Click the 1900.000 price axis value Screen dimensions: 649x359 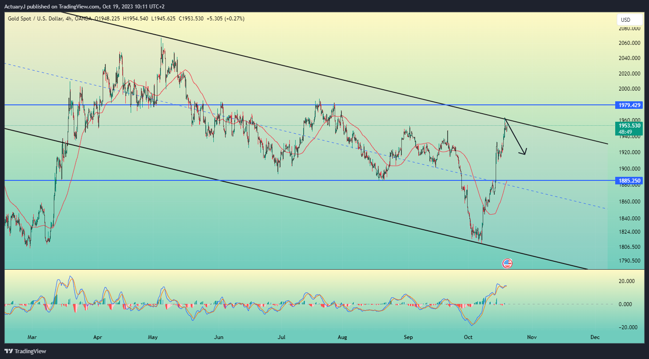point(629,169)
